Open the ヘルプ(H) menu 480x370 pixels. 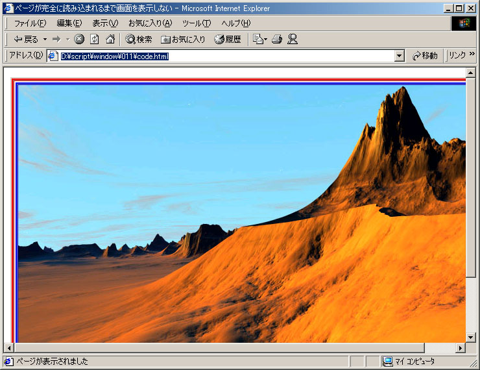235,23
